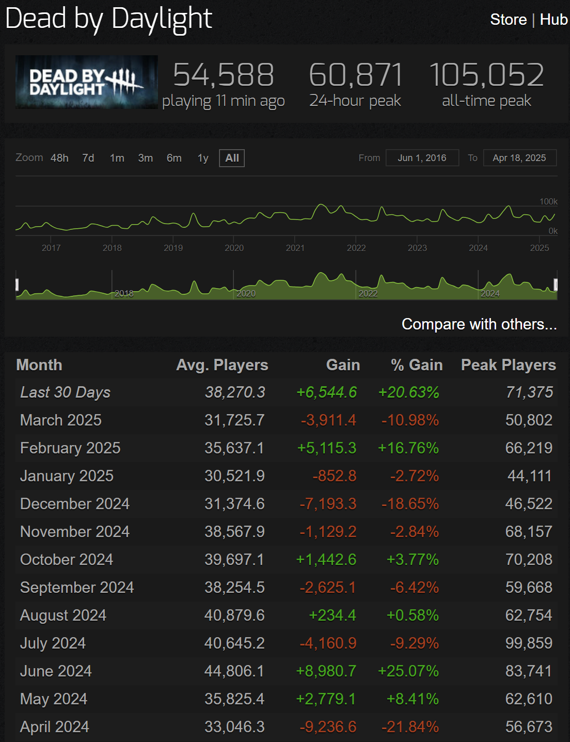Select the 6m zoom range
570x742 pixels.
[x=175, y=158]
